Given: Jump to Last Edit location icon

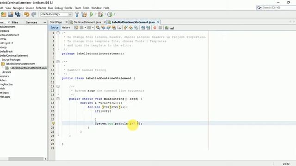Looking at the screenshot, I should [76, 28].
